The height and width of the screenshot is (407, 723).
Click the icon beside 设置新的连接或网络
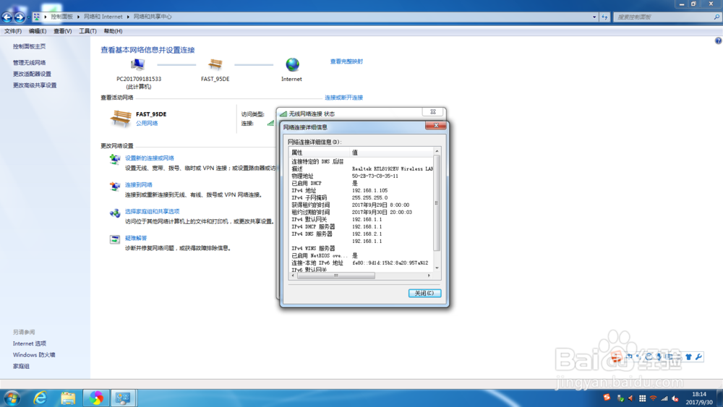pos(114,160)
